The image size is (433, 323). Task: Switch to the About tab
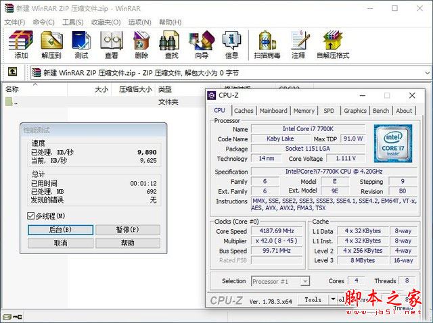coord(404,111)
